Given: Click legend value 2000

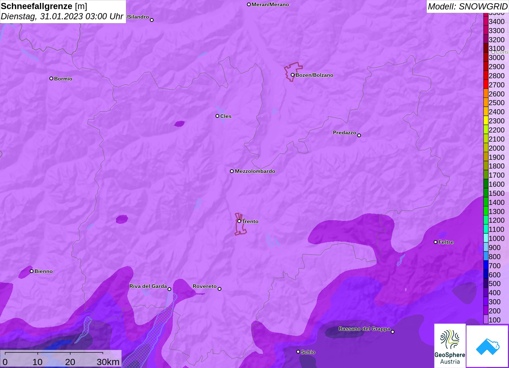Looking at the screenshot, I should click(497, 148).
